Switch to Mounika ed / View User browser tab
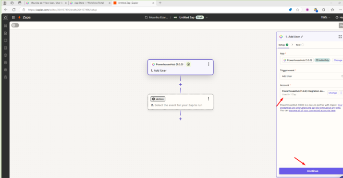 click(x=47, y=3)
